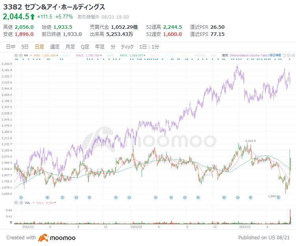Viewport: 296px width, 246px height.
Task: Click the 2023/03 date axis label
Action: (x=136, y=227)
